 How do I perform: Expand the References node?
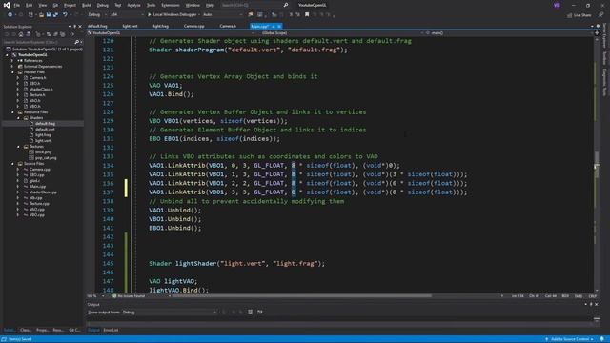click(12, 61)
